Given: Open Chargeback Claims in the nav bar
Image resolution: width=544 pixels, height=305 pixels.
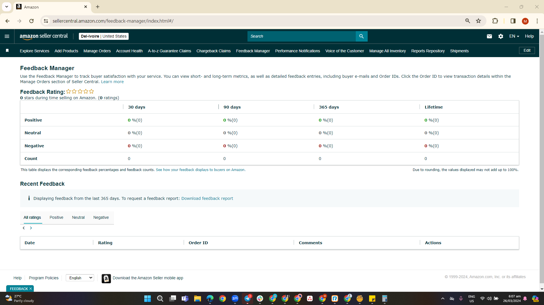Looking at the screenshot, I should 213,51.
